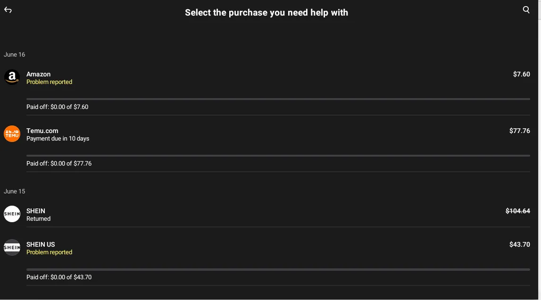The width and height of the screenshot is (541, 300).
Task: Open the search magnifier icon
Action: tap(526, 10)
